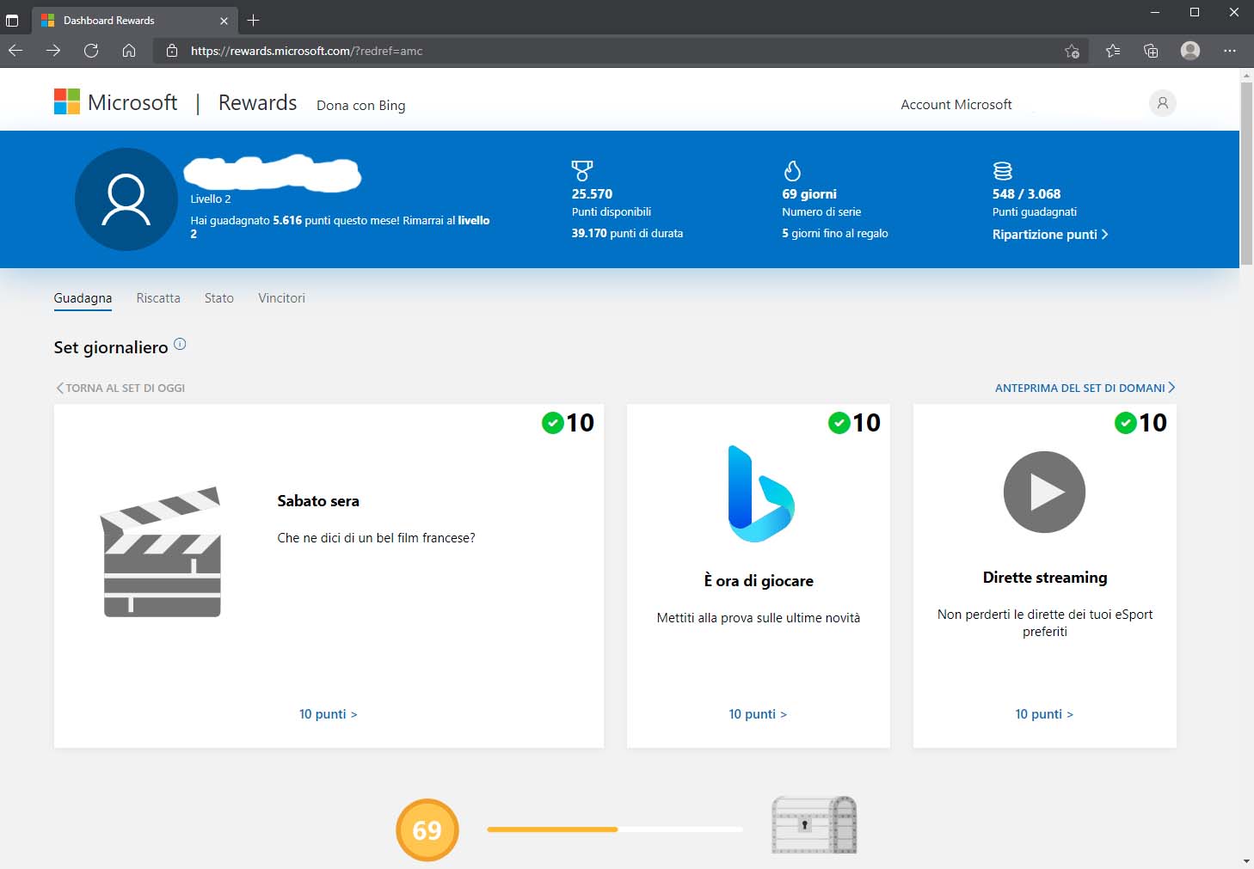The image size is (1254, 869).
Task: Click TORNA AL SET DI OGGI
Action: 120,388
